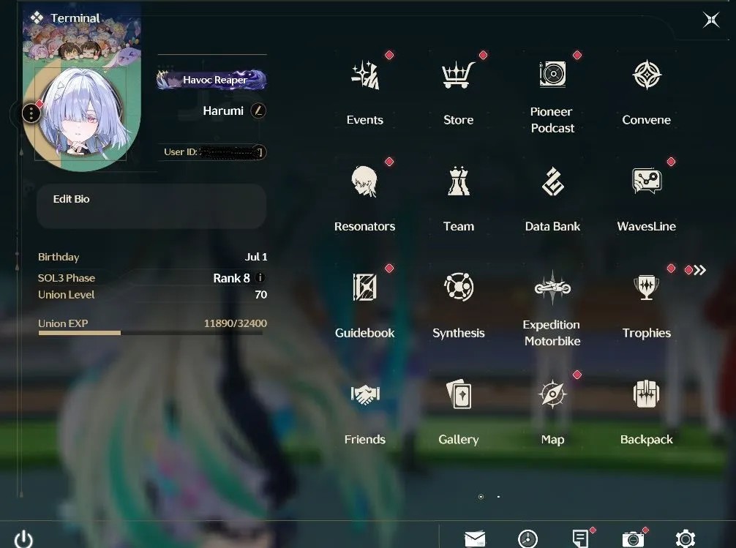Click the edit name pencil next to Harumi
Viewport: 736px width, 548px height.
click(258, 110)
